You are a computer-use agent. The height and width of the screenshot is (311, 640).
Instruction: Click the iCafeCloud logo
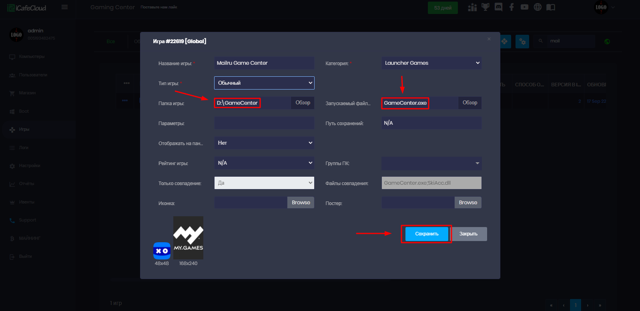(26, 8)
